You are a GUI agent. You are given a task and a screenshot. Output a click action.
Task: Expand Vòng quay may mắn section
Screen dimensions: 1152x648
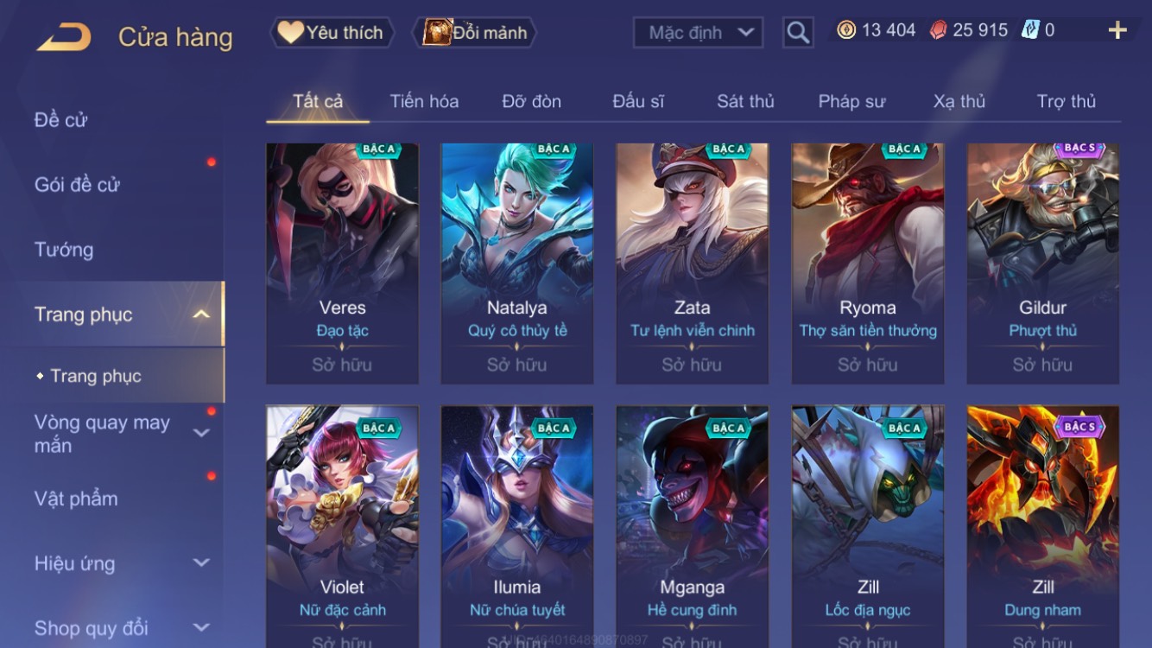tap(200, 433)
